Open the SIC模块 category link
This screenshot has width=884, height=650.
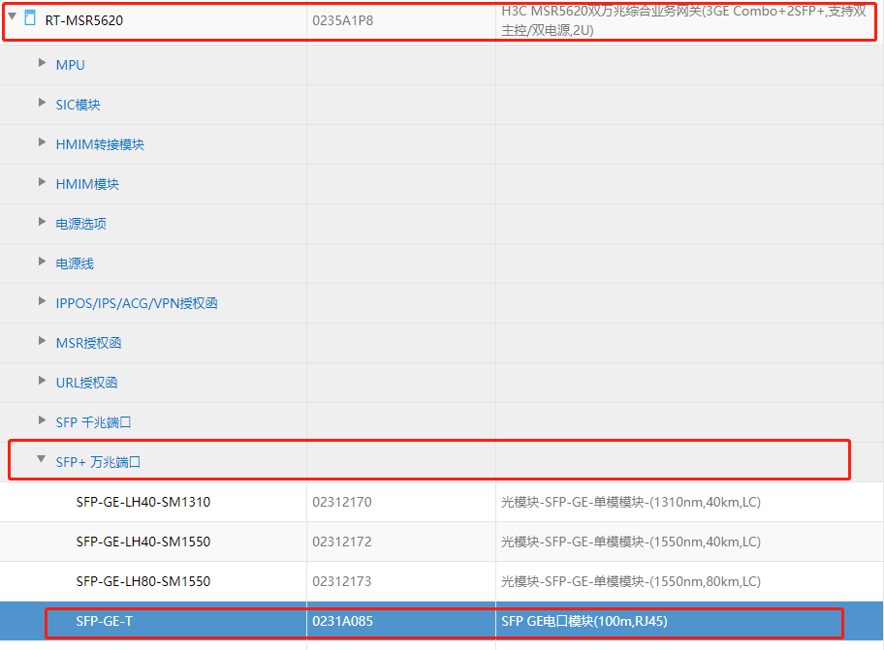point(78,105)
